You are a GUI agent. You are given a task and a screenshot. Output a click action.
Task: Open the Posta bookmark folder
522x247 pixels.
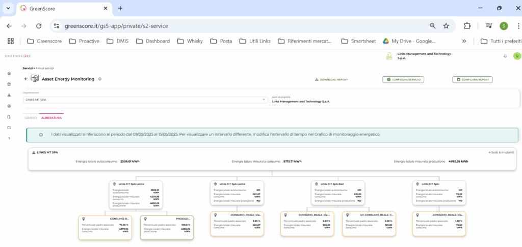[x=221, y=41]
